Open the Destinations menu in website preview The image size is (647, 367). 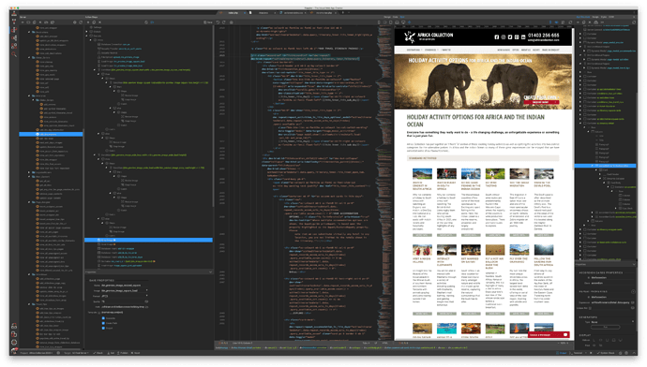[414, 50]
